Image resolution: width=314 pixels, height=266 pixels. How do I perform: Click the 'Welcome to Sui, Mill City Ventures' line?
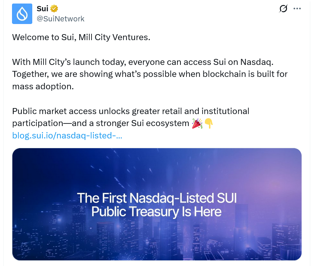click(x=81, y=38)
